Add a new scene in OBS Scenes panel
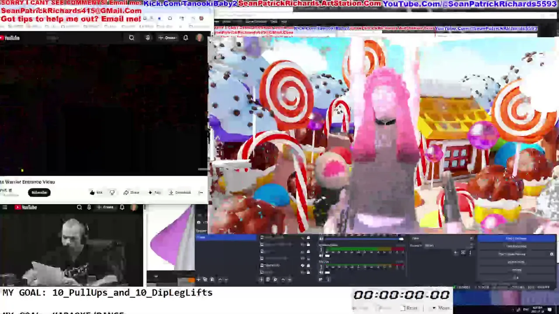559x314 pixels. coord(198,280)
